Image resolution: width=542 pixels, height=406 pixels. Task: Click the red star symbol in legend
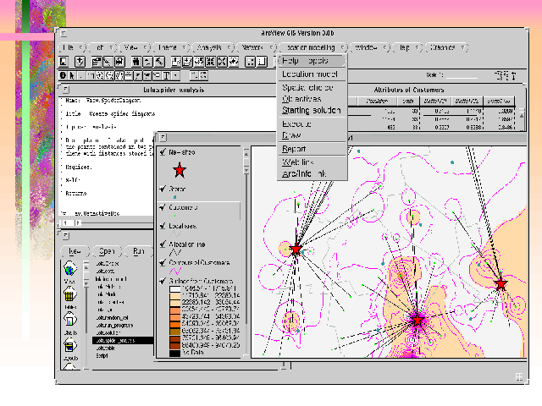click(x=180, y=170)
